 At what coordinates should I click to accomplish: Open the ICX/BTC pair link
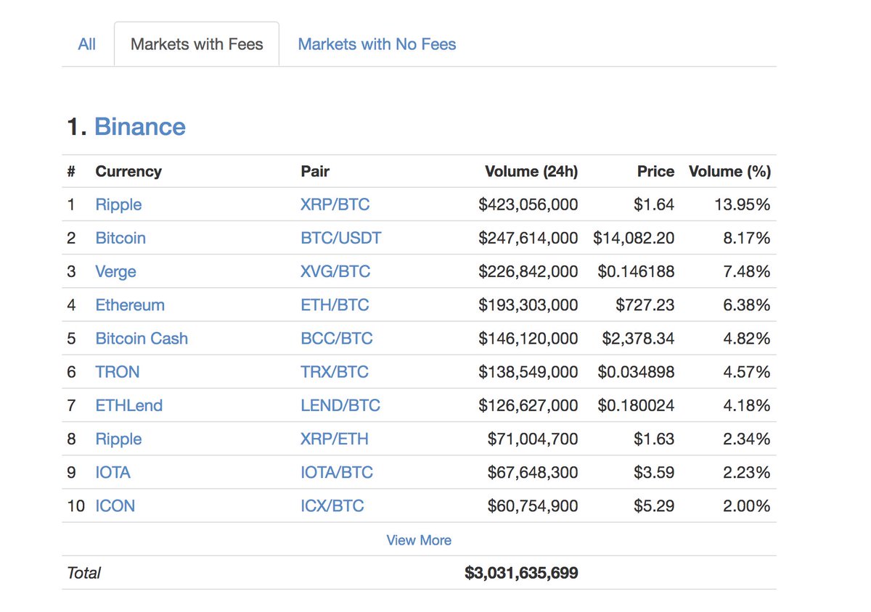[x=332, y=506]
